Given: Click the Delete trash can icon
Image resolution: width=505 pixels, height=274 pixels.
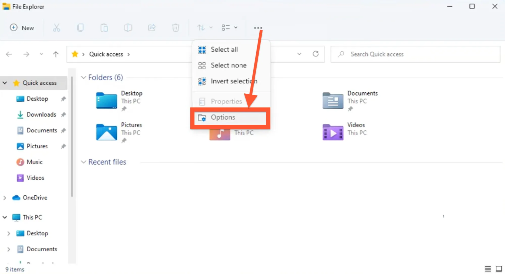Looking at the screenshot, I should (x=175, y=28).
